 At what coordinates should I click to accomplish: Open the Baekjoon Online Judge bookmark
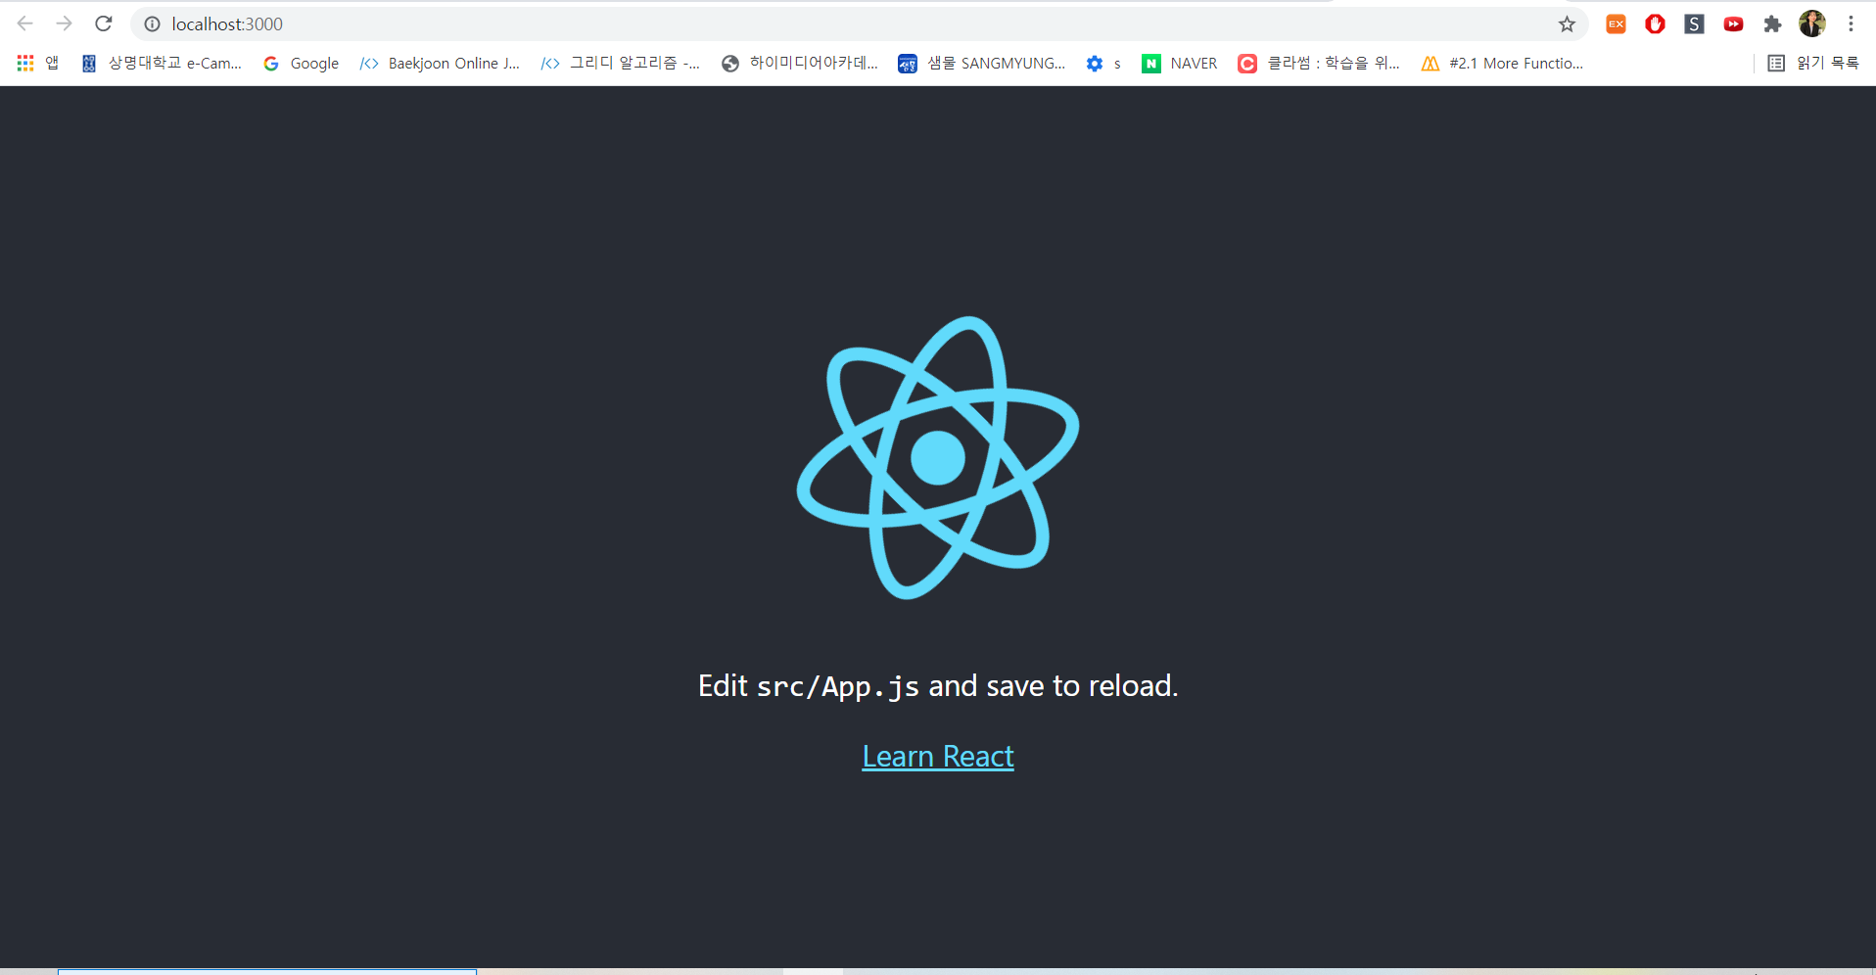tap(441, 63)
